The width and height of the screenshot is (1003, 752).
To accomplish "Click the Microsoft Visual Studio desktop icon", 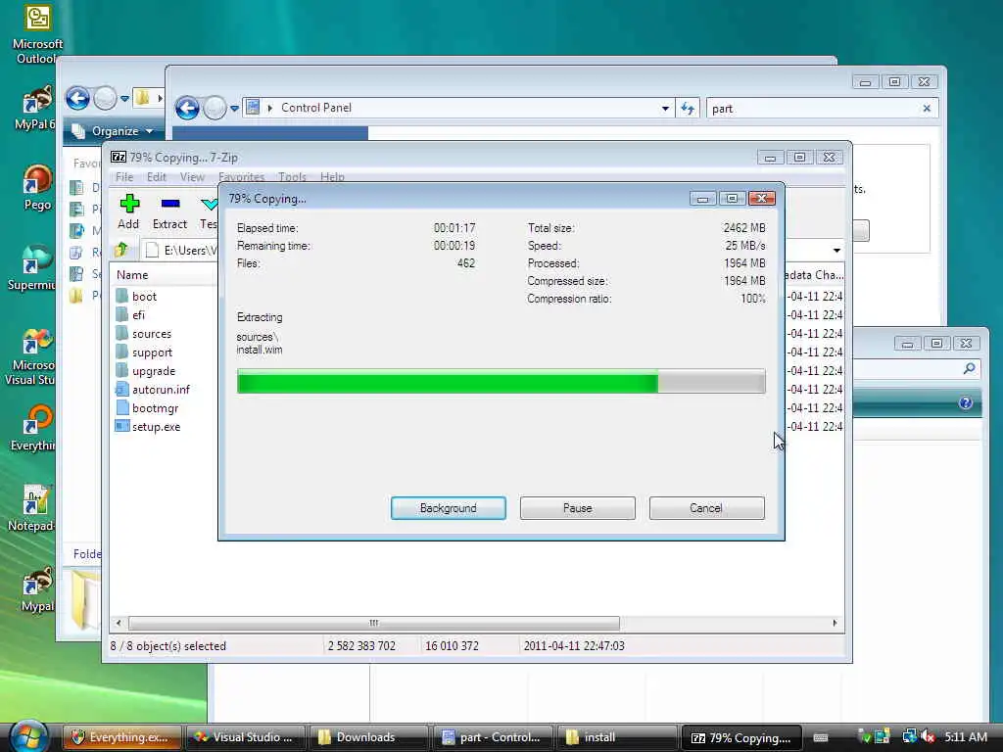I will [x=30, y=355].
